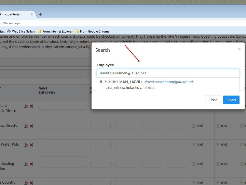
Task: Dismiss Search dialog with the X icon
Action: click(239, 49)
